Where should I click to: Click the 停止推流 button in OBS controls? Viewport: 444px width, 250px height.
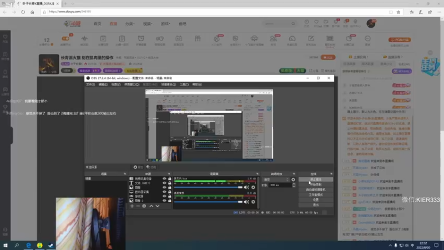click(316, 179)
